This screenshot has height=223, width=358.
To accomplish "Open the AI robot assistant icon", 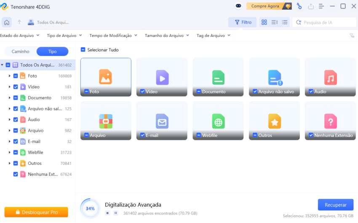I will point(238,6).
